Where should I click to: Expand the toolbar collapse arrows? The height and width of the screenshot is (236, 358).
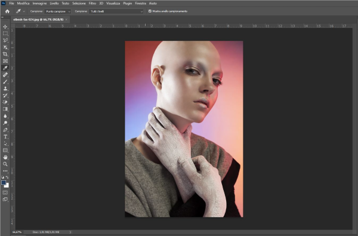coord(2,17)
